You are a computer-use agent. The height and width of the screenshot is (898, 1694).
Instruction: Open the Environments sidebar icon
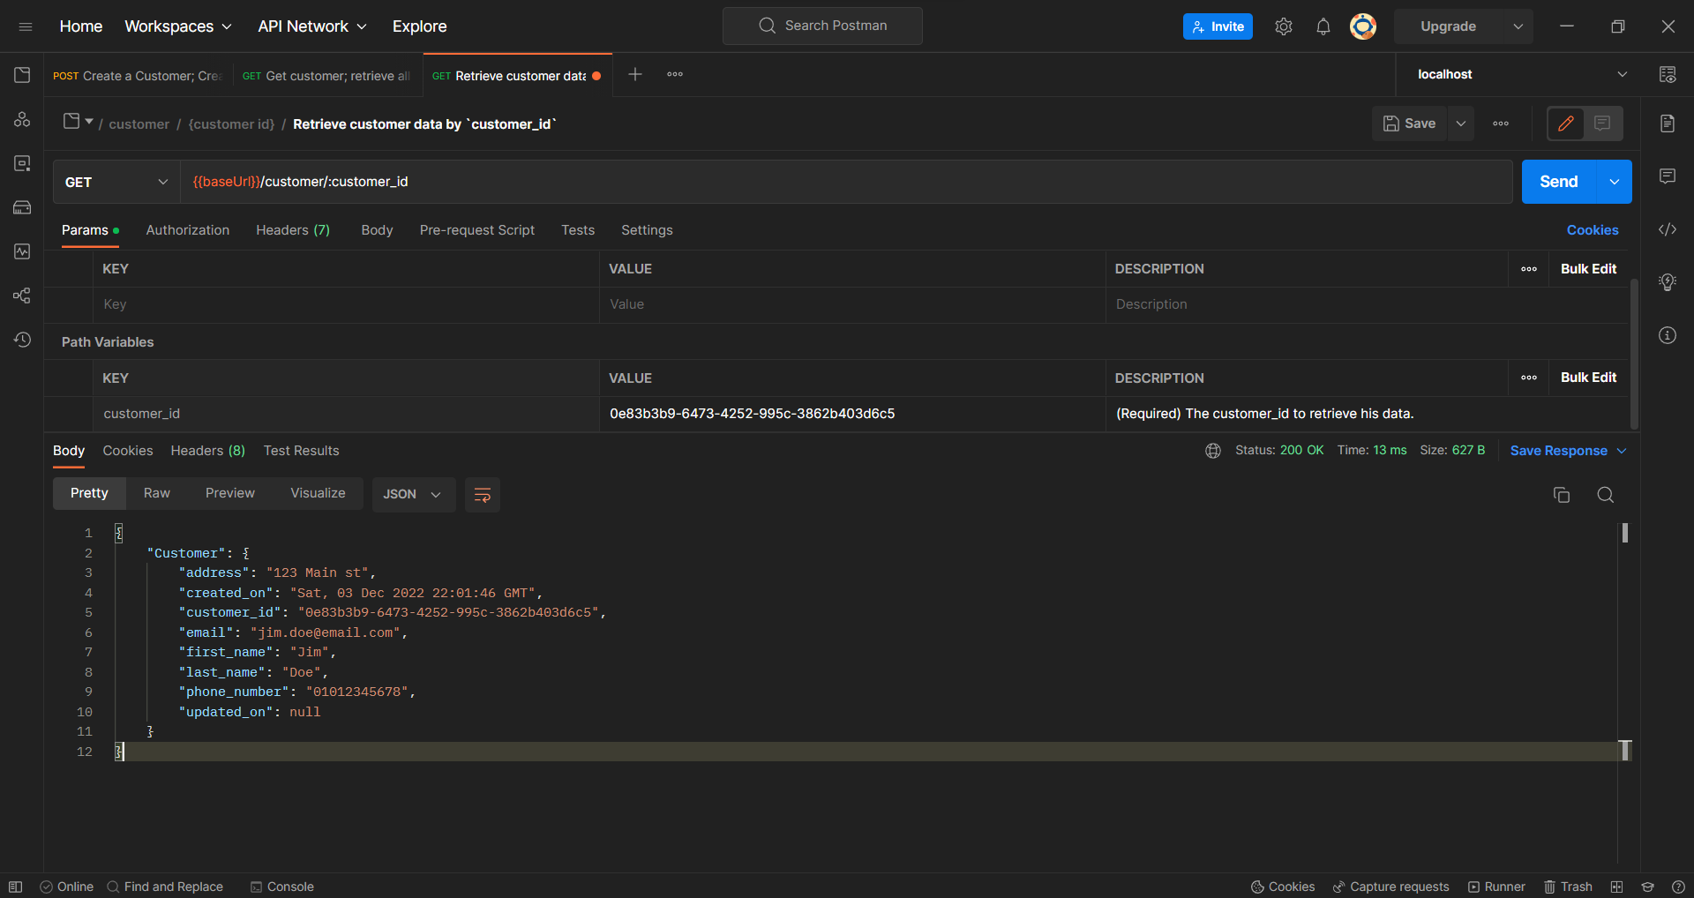click(x=22, y=163)
